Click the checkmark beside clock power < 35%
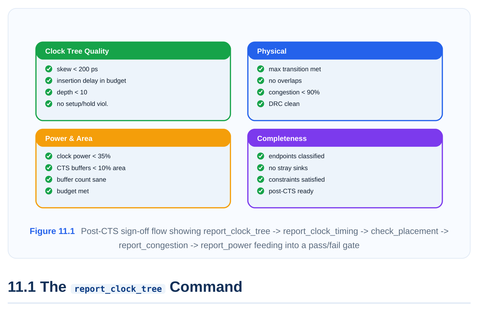 (x=49, y=156)
